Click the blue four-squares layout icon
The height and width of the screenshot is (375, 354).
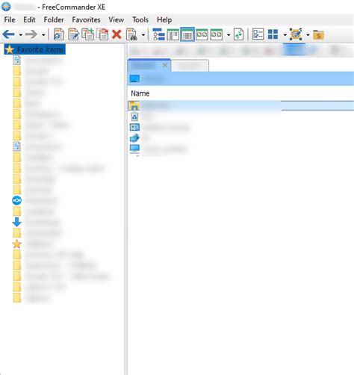click(x=273, y=34)
